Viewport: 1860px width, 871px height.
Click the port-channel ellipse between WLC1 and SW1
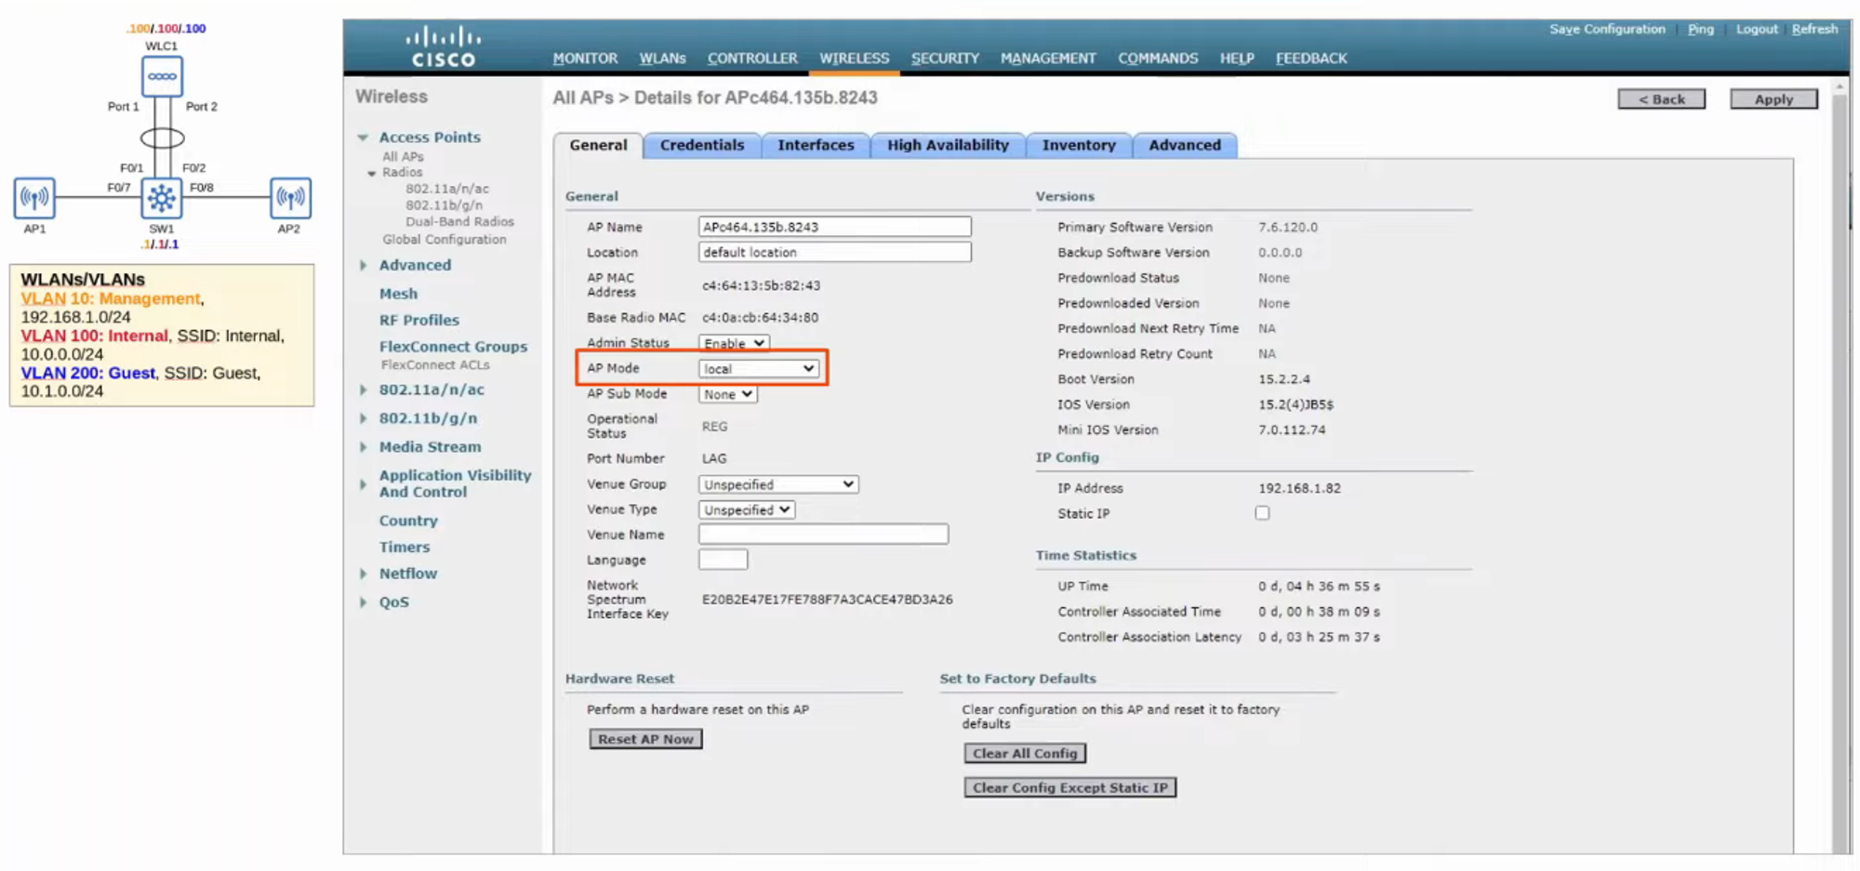click(x=162, y=139)
